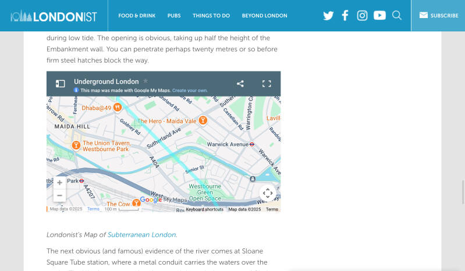Click the Underground London map title
Viewport: 465px width, 271px height.
106,81
